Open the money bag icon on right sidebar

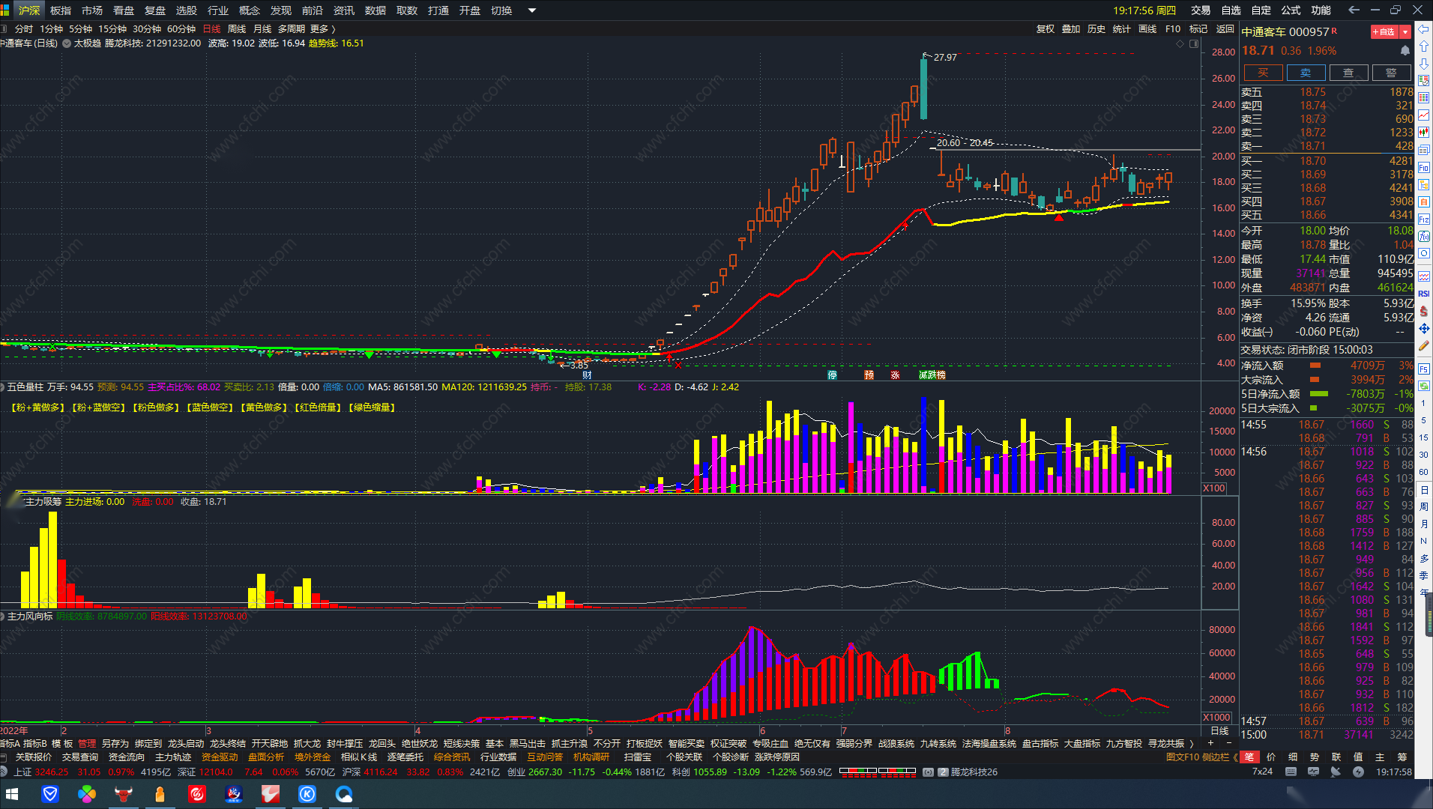[x=1424, y=311]
